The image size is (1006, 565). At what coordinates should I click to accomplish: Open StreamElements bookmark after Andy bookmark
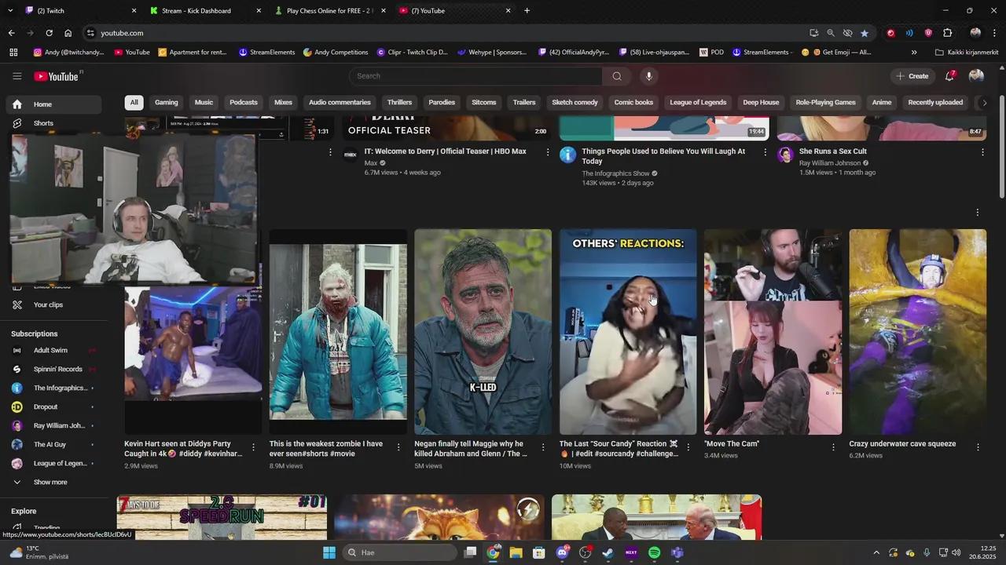(267, 53)
